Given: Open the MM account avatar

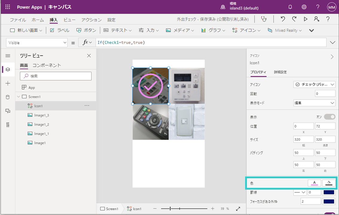Looking at the screenshot, I should click(332, 7).
